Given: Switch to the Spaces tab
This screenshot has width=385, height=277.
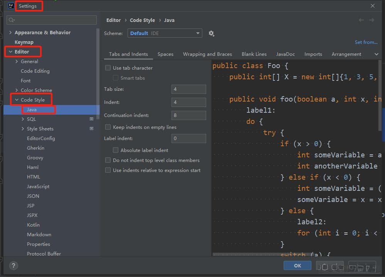Looking at the screenshot, I should (165, 54).
